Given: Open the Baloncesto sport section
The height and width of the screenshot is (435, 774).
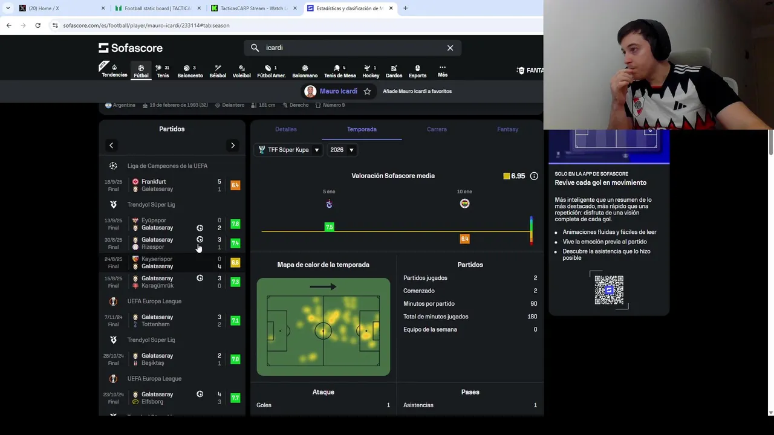Looking at the screenshot, I should pyautogui.click(x=190, y=71).
